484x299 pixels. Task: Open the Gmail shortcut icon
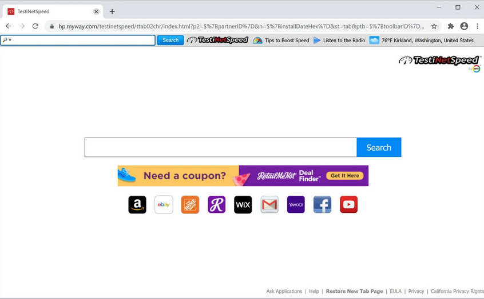269,205
